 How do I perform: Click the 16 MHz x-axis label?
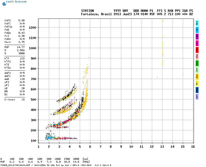[193, 147]
